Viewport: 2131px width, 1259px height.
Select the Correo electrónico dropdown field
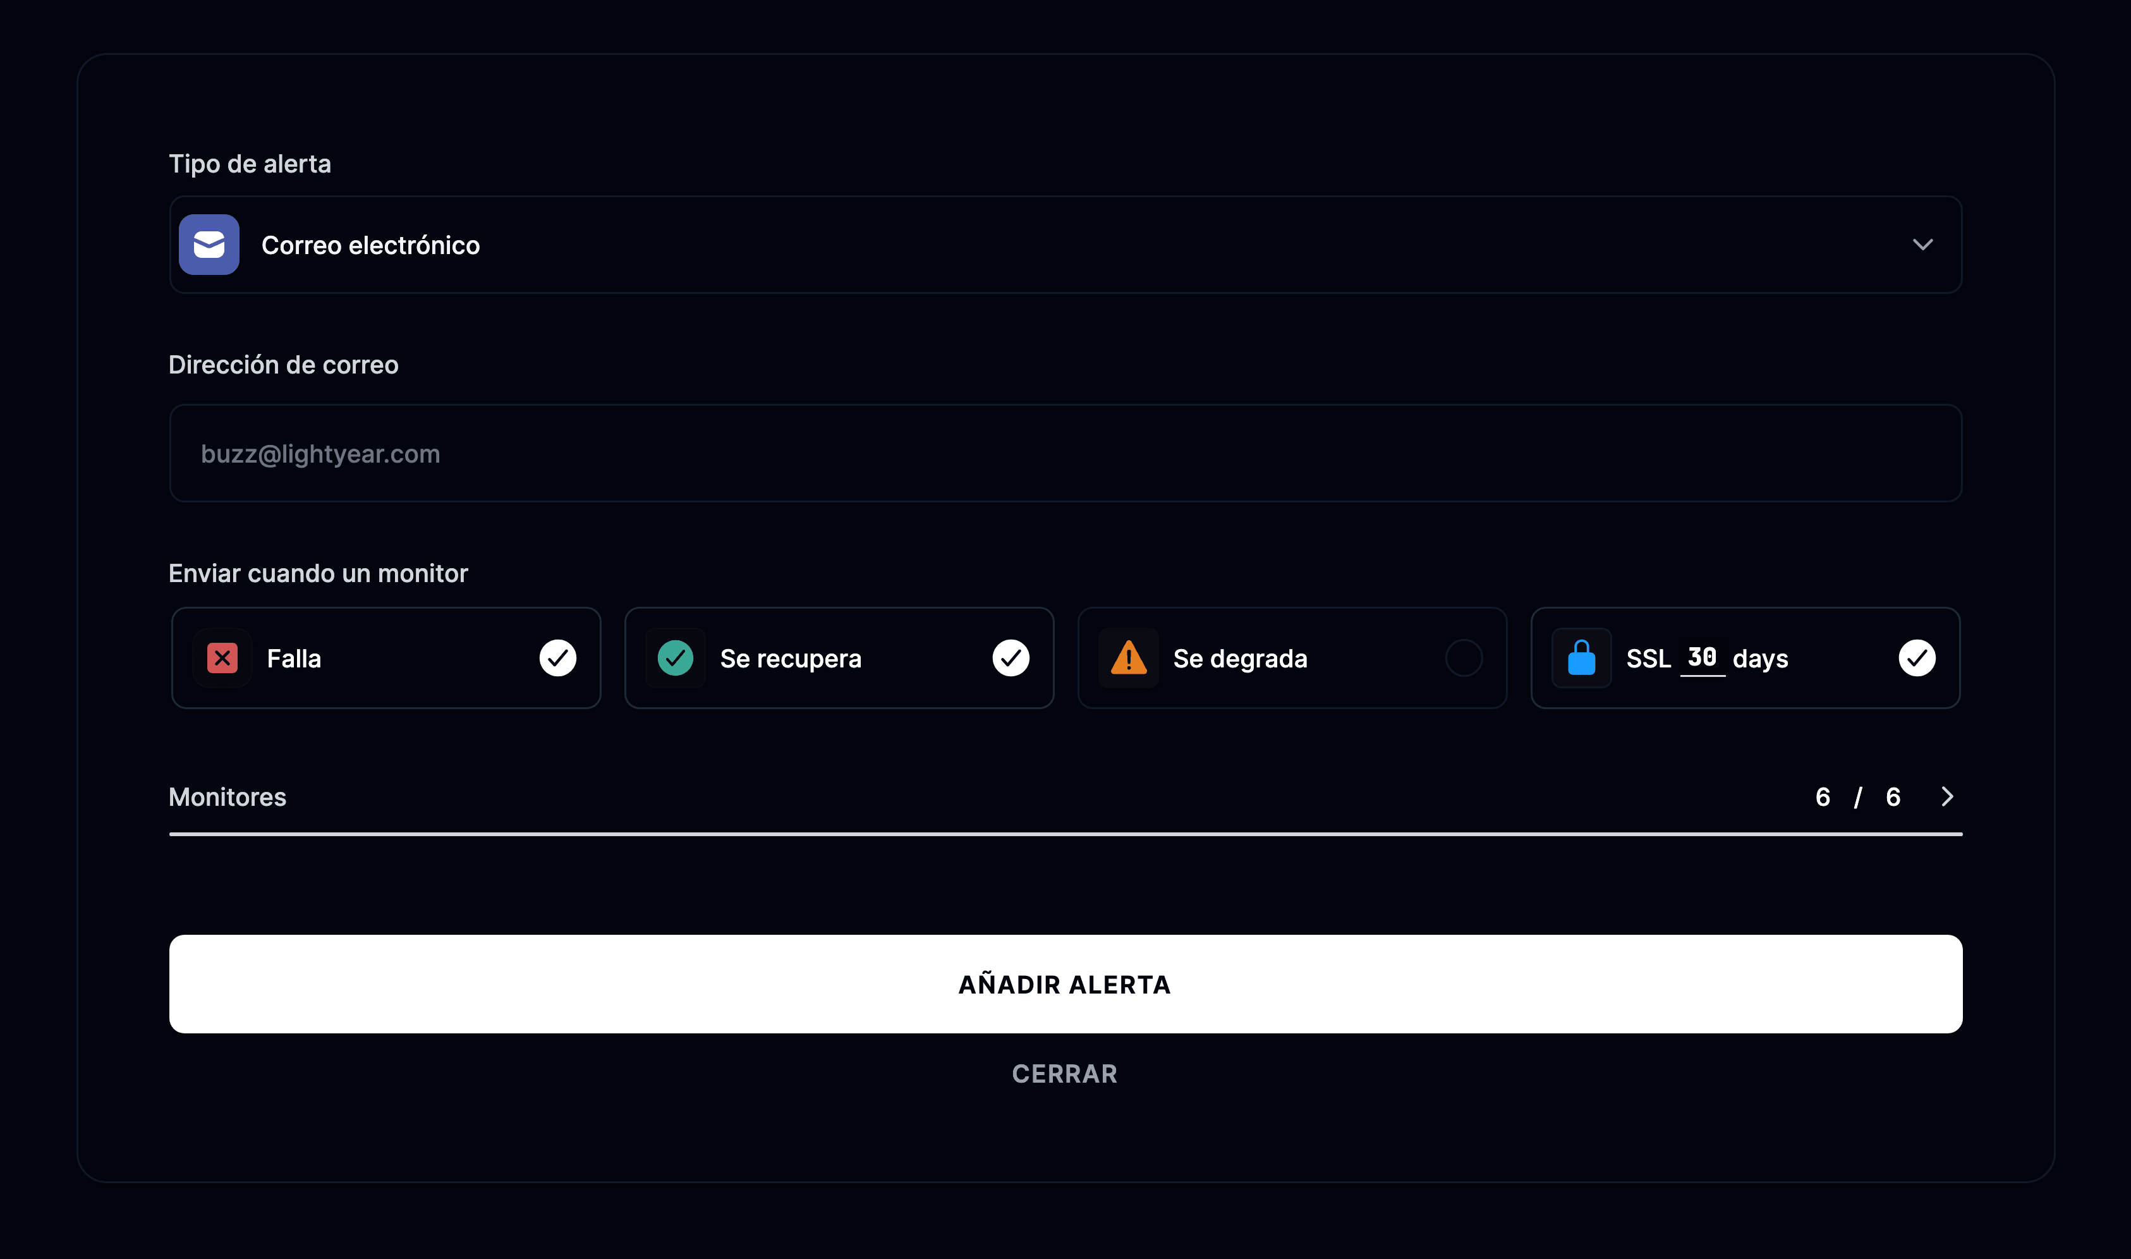click(1065, 245)
